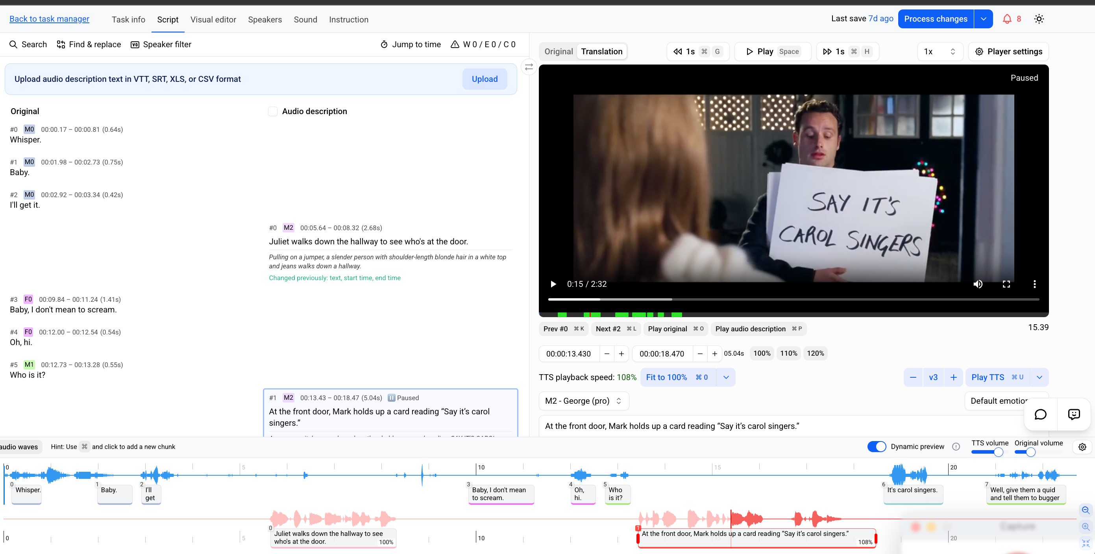Open the notifications bell
This screenshot has width=1095, height=554.
tap(1006, 19)
